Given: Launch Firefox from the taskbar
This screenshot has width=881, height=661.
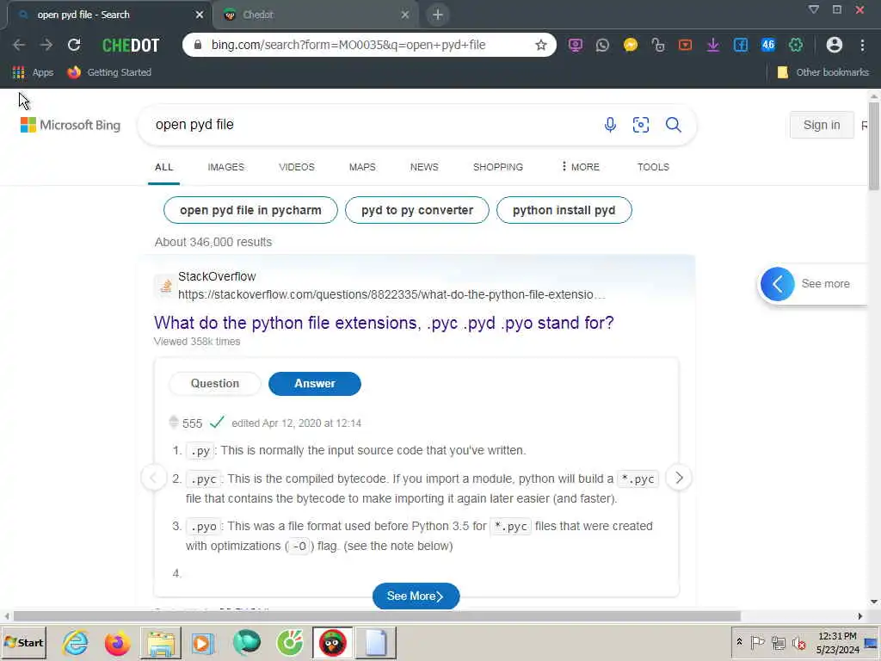Looking at the screenshot, I should (x=117, y=642).
